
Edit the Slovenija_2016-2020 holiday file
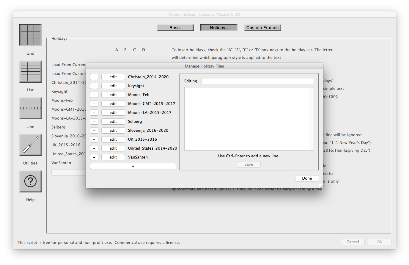pyautogui.click(x=113, y=130)
